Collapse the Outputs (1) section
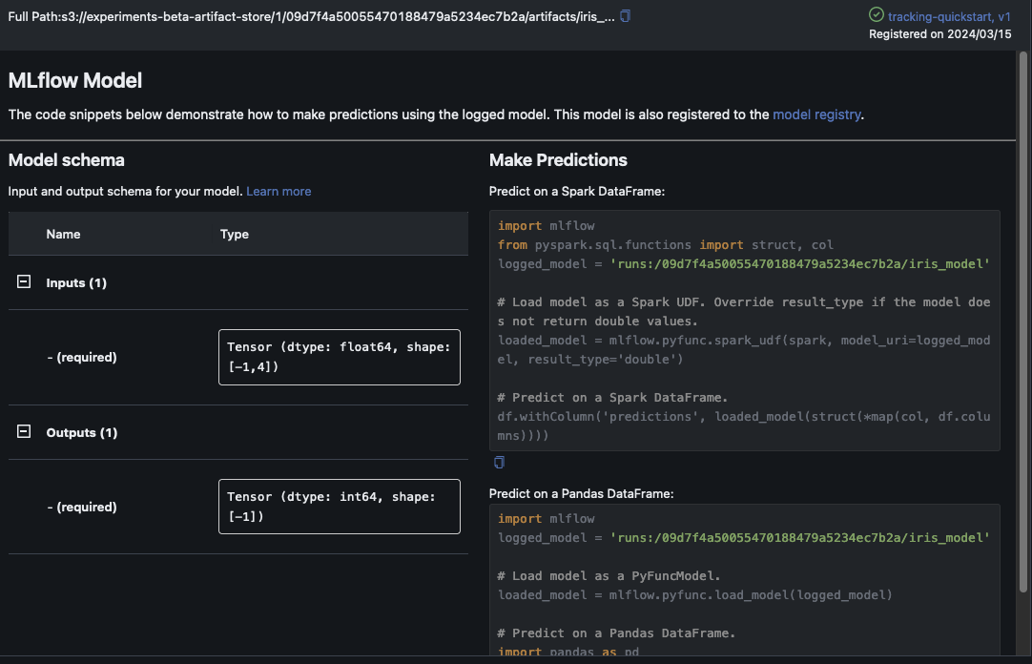This screenshot has height=664, width=1032. point(24,432)
